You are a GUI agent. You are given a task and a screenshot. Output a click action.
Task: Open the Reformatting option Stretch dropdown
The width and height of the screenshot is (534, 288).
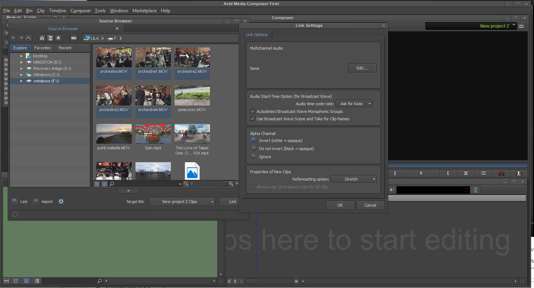point(353,178)
